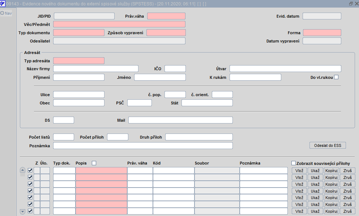Click the application logo icon in title bar
359x216 pixels.
coord(2,4)
